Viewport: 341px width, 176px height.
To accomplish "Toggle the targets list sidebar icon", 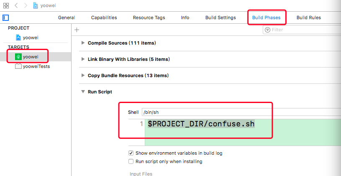I will (6, 18).
